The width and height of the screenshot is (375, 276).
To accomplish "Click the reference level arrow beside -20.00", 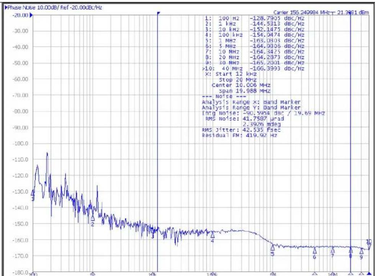I will pyautogui.click(x=31, y=16).
